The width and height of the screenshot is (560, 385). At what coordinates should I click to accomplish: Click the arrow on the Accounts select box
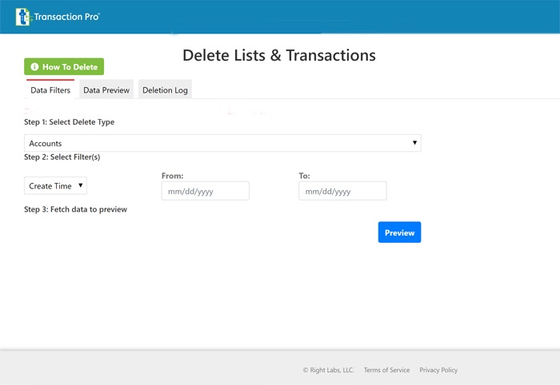click(x=414, y=143)
